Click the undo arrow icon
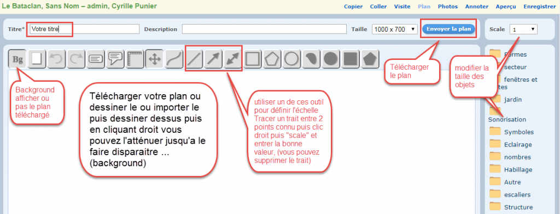 [x=56, y=59]
